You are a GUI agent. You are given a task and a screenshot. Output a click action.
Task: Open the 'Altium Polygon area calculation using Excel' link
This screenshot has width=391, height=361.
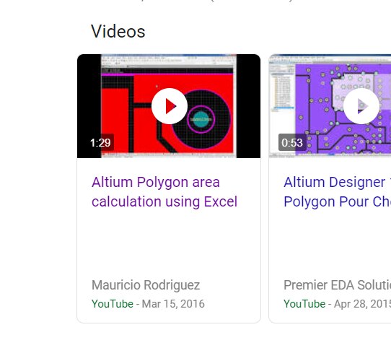pos(164,192)
